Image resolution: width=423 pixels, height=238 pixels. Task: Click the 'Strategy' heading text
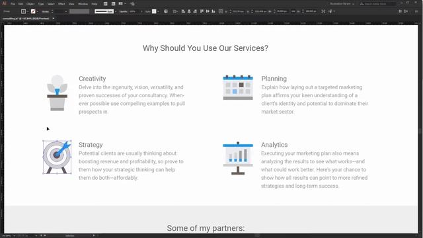coord(91,145)
